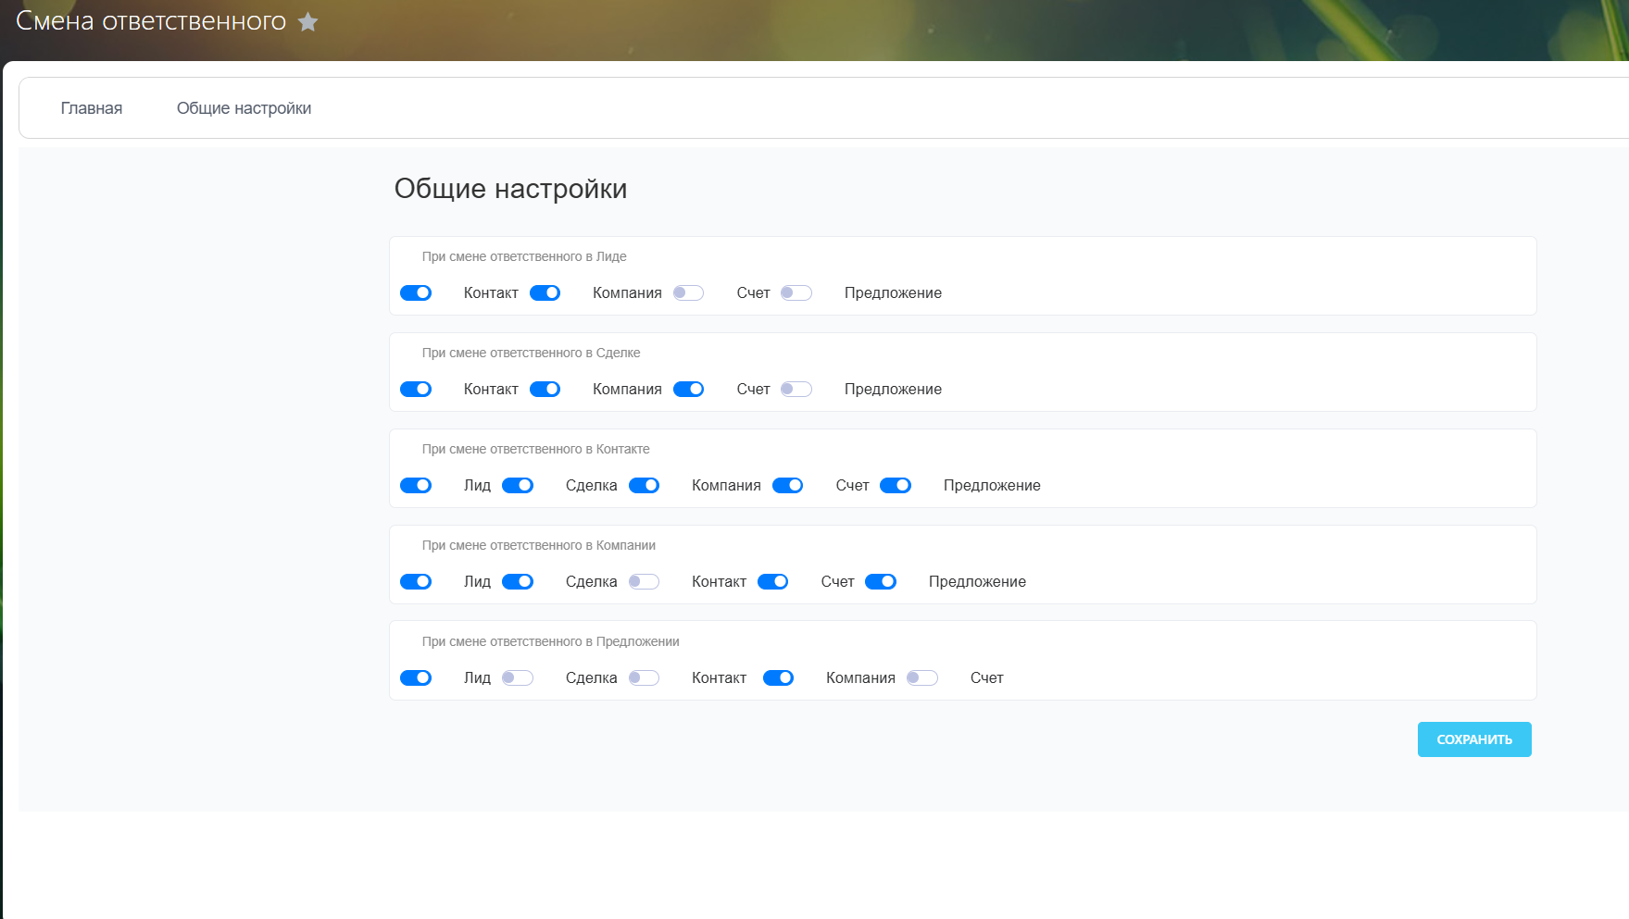Image resolution: width=1629 pixels, height=919 pixels.
Task: Toggle switch left of Контакт in Лид section
Action: coord(416,293)
